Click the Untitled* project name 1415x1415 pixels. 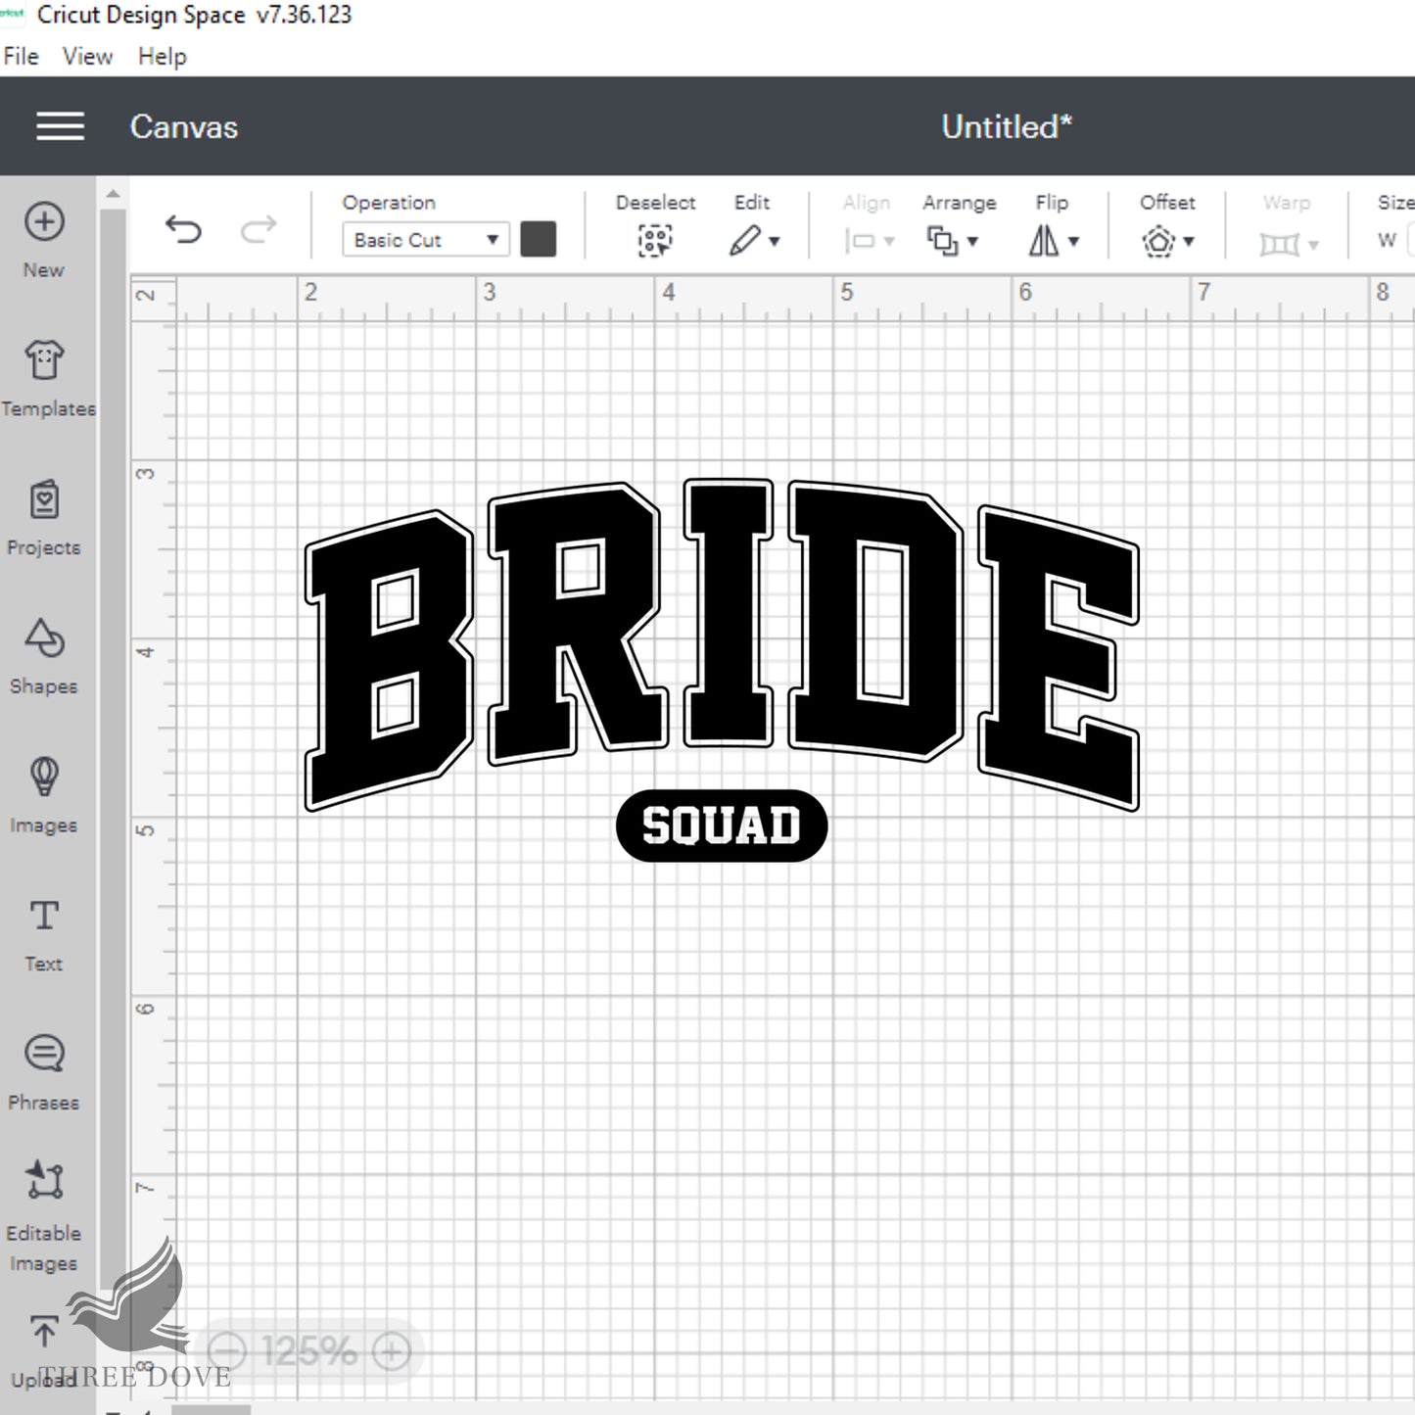click(1007, 127)
